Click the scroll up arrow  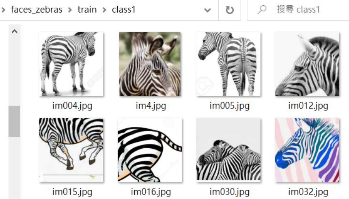15,31
